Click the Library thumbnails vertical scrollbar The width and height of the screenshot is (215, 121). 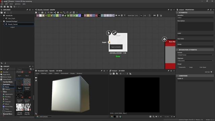point(34,97)
